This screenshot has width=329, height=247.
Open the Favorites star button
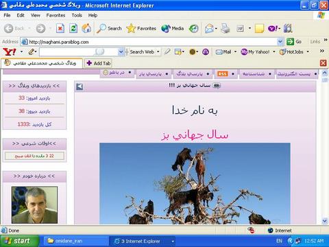click(x=141, y=28)
